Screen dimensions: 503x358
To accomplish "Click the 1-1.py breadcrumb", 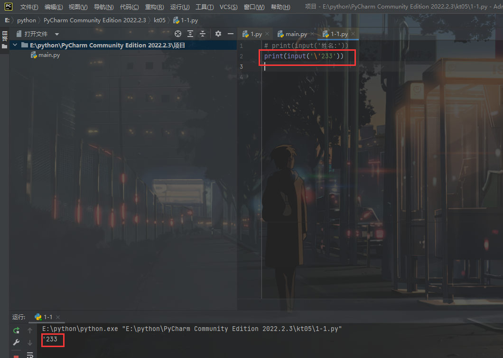I will (186, 20).
